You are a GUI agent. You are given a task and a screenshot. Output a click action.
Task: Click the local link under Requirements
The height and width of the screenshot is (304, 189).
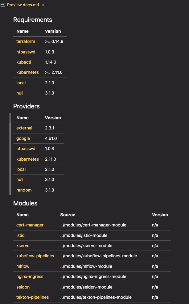pos(21,83)
